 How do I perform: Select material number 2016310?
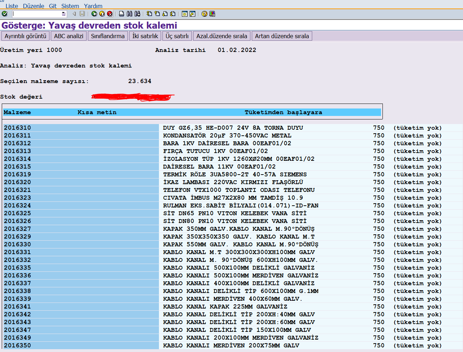click(17, 128)
